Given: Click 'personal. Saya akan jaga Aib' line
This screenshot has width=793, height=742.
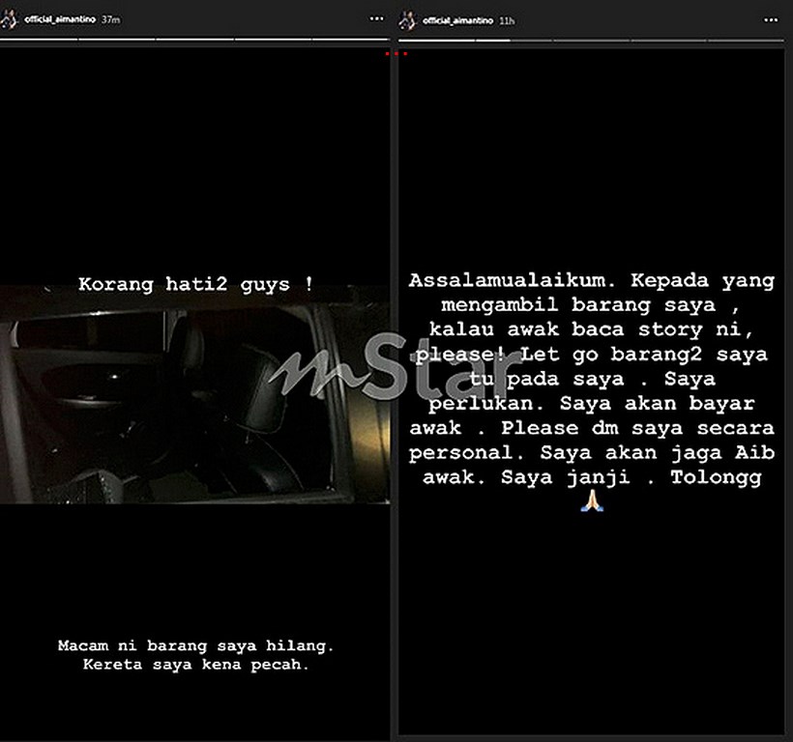Looking at the screenshot, I should (x=591, y=452).
